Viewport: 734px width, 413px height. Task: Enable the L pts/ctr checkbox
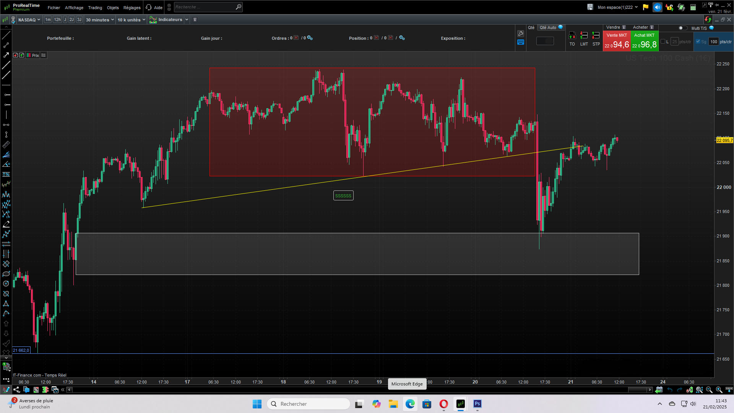(x=663, y=42)
